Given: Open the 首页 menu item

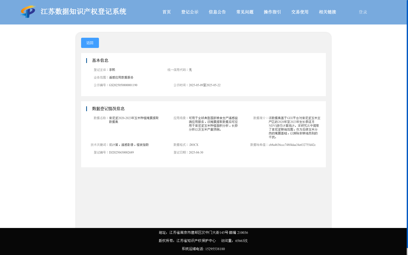Looking at the screenshot, I should click(x=167, y=12).
